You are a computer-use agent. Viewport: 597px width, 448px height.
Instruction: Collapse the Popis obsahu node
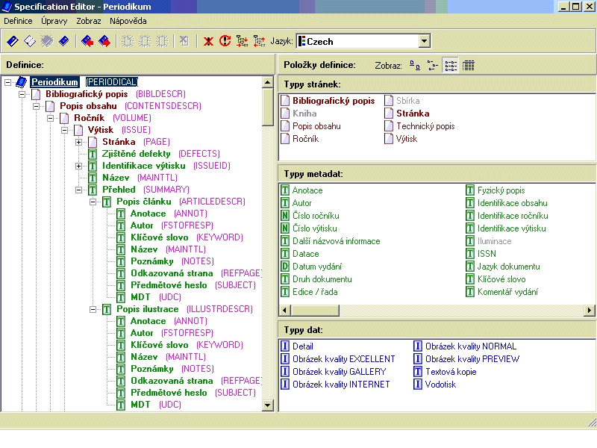(36, 106)
